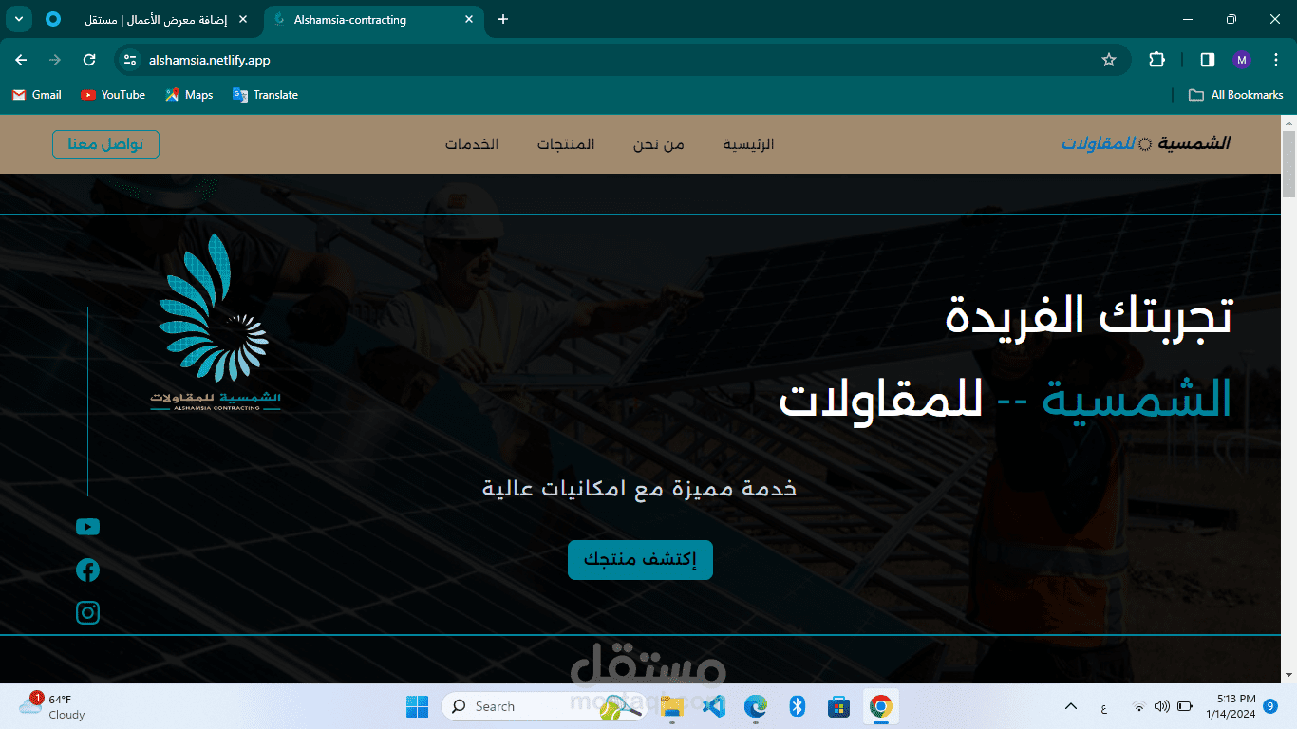Image resolution: width=1297 pixels, height=729 pixels.
Task: Open Microsoft Store from the taskbar
Action: pyautogui.click(x=838, y=706)
